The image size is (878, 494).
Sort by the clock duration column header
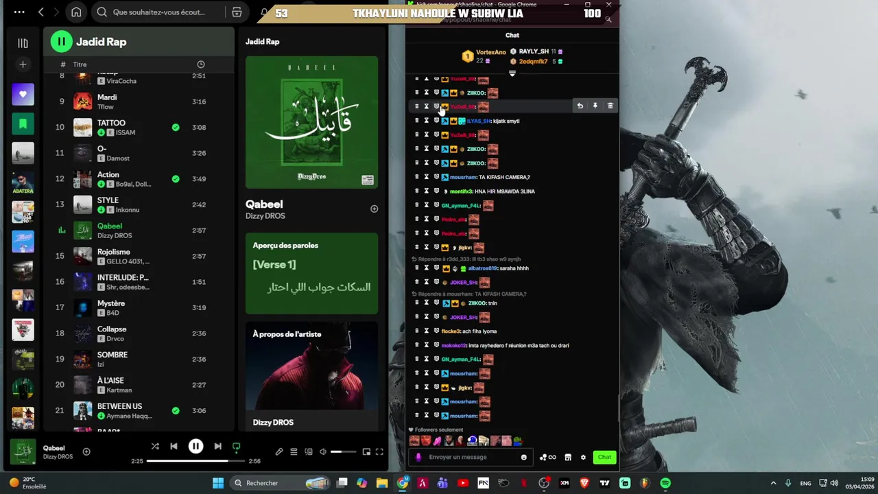(x=201, y=64)
